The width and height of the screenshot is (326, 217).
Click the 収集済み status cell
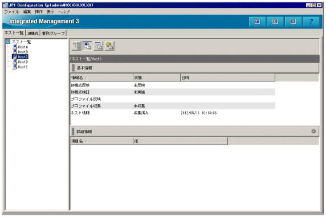(141, 113)
